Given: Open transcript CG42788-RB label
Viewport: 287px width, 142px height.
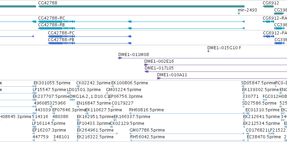Looking at the screenshot, I should tap(52, 25).
